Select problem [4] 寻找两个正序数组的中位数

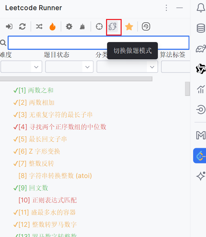click(x=60, y=127)
